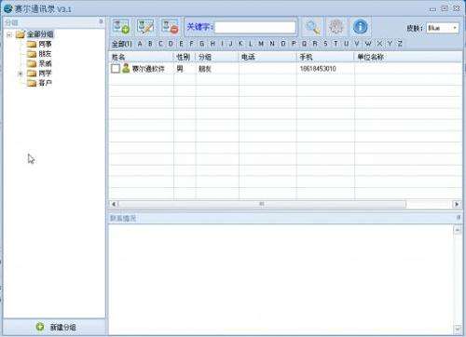This screenshot has height=337, width=466.
Task: Click the up arrow of the 联系情况 scrollbar
Action: (x=458, y=230)
